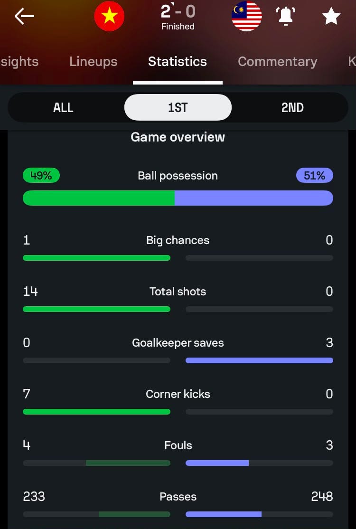Tap the Total shots stat row
356x529 pixels.
coord(178,299)
